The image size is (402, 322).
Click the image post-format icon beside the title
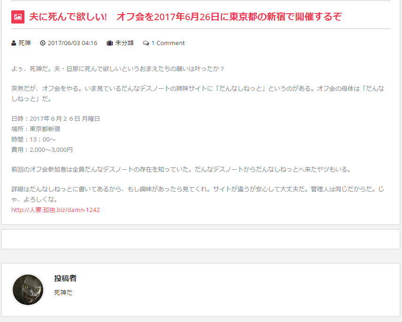(18, 17)
